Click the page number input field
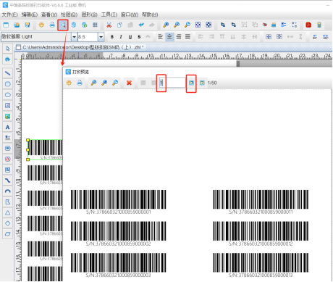The image size is (333, 282). [x=172, y=83]
